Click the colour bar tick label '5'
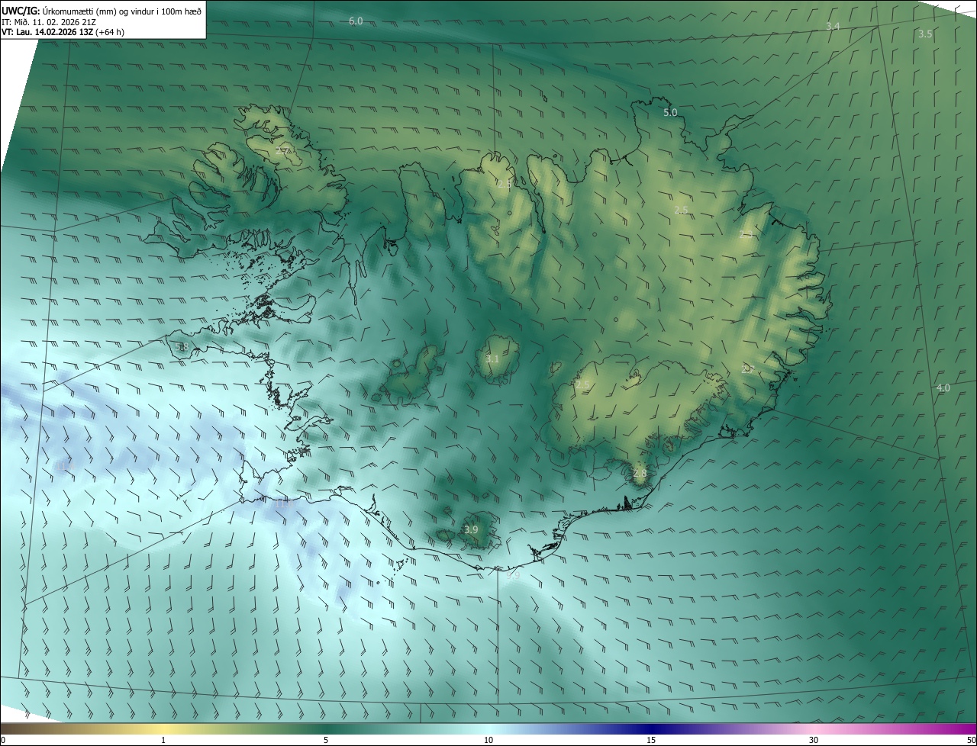 click(326, 740)
